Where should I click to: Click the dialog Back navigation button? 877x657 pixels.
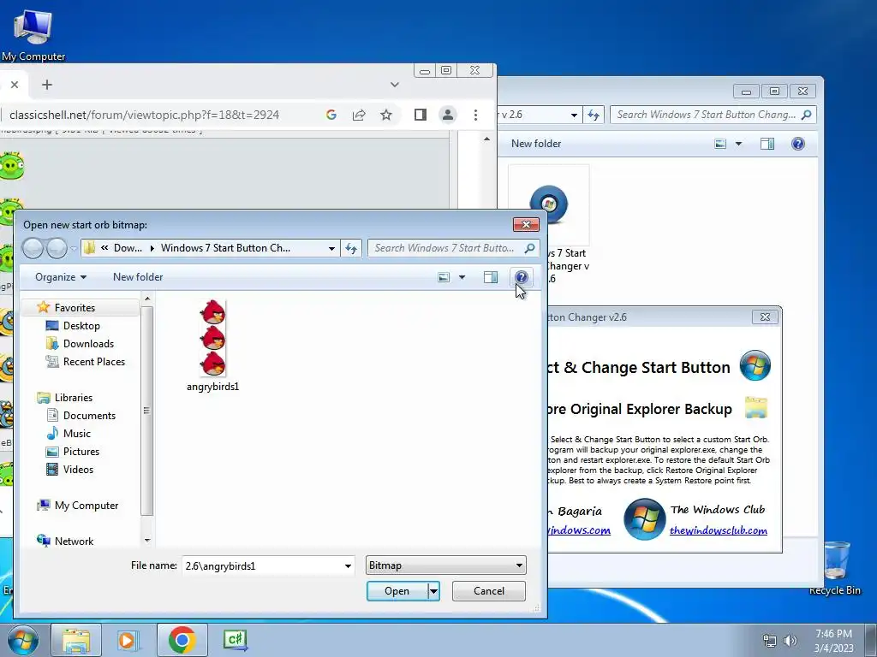click(x=33, y=248)
